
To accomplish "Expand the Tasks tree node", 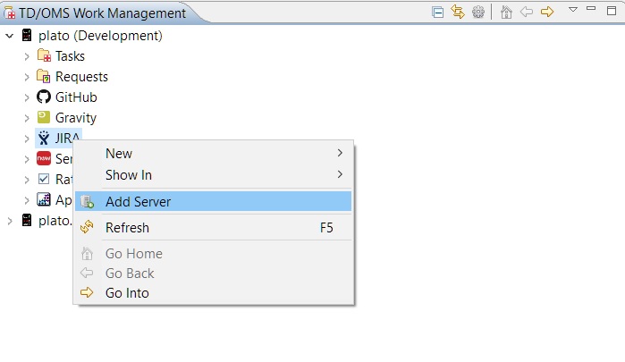I will coord(27,56).
